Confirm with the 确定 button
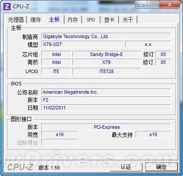The width and height of the screenshot is (183, 176). pyautogui.click(x=161, y=167)
